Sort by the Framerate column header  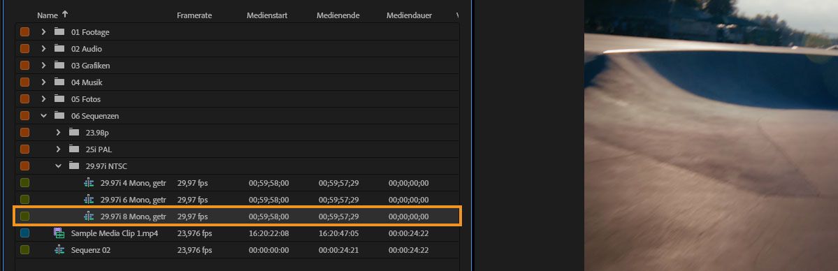pyautogui.click(x=194, y=15)
